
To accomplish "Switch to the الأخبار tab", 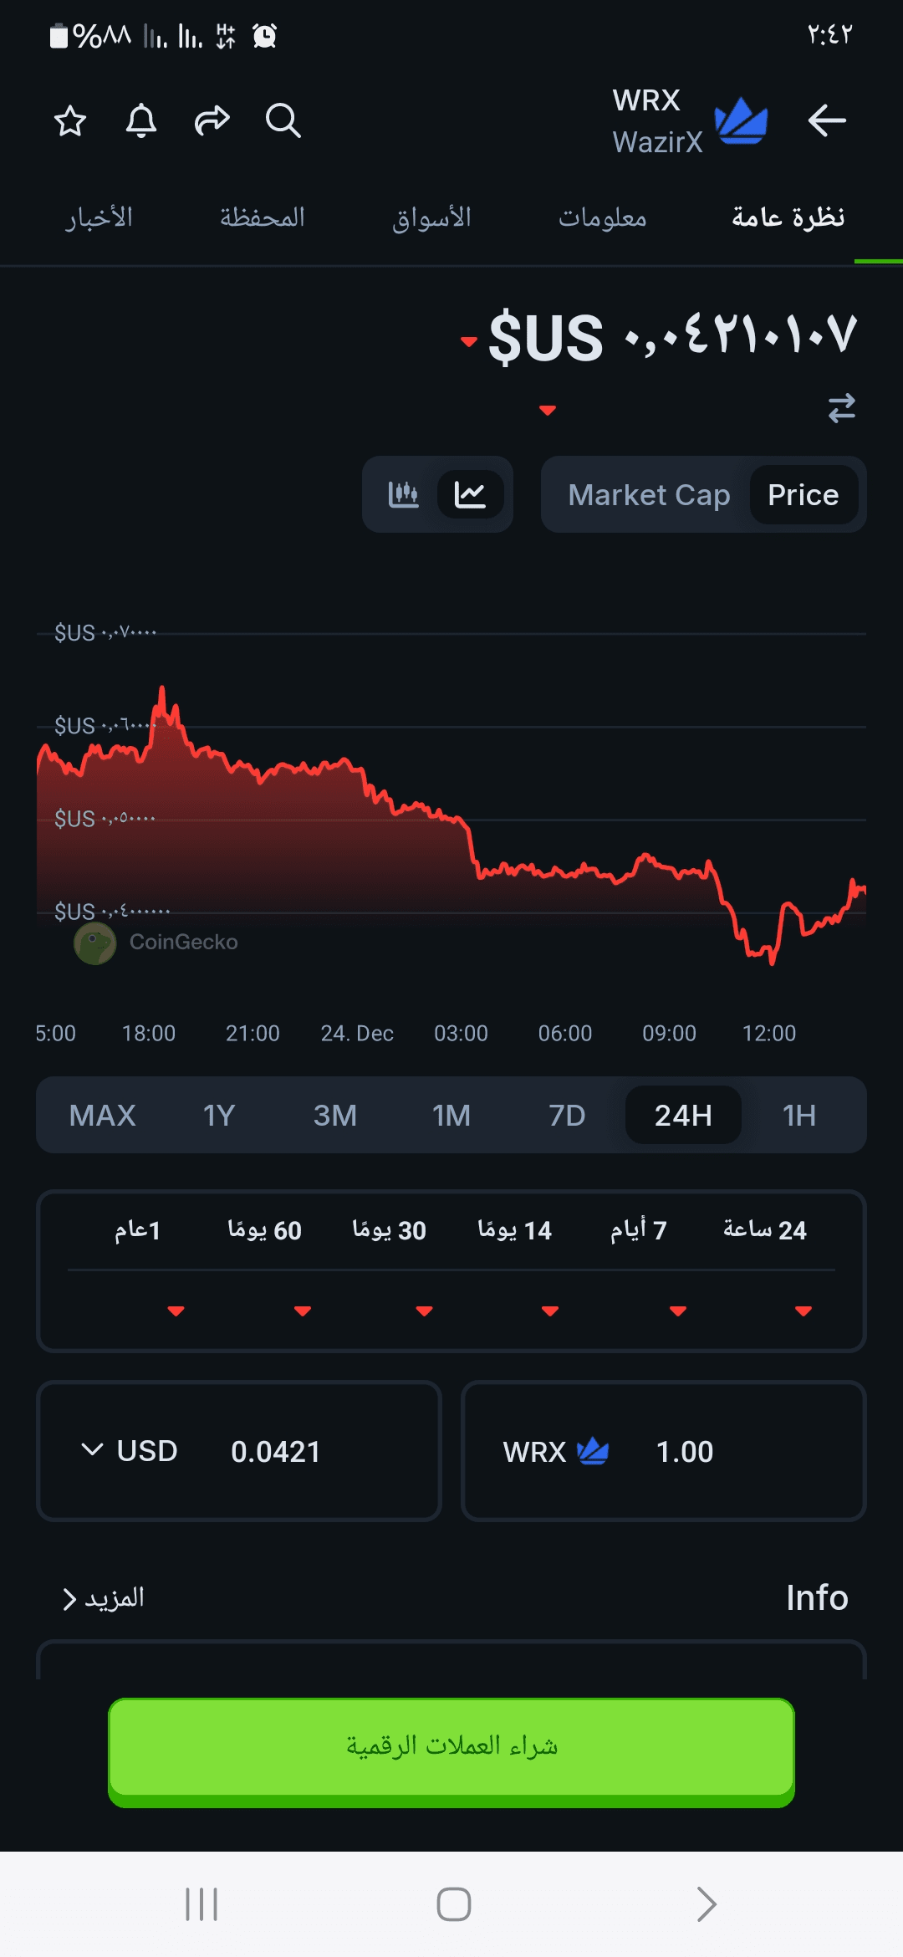I will pyautogui.click(x=99, y=218).
